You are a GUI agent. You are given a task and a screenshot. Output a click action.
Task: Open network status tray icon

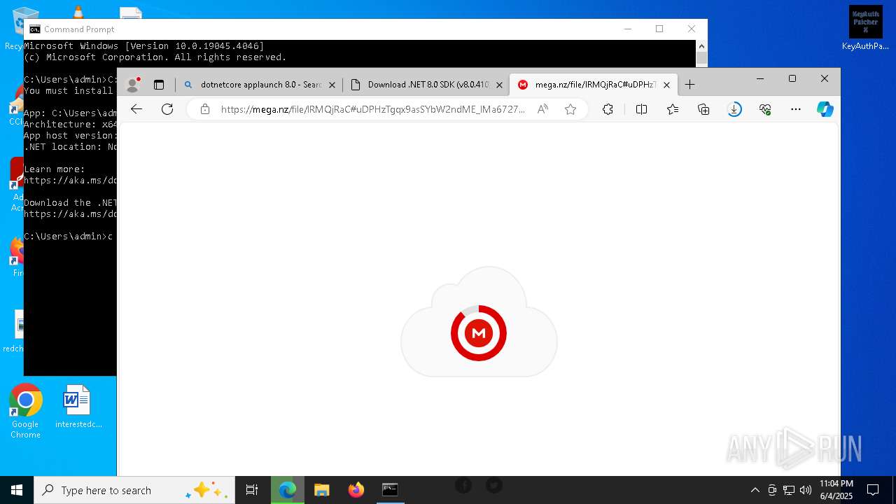click(789, 490)
